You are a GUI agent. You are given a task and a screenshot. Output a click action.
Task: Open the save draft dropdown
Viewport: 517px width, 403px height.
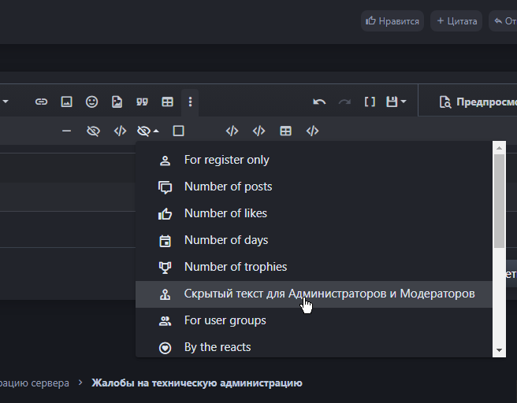tap(396, 102)
